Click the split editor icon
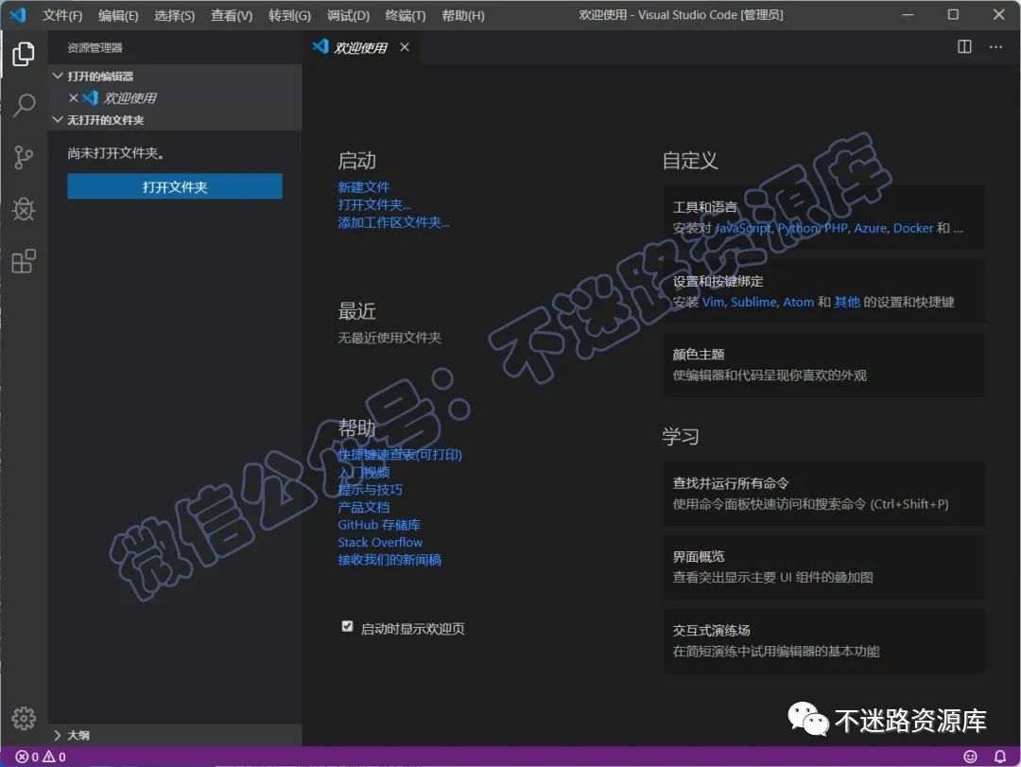Screen dimensions: 1021x767 [x=964, y=46]
